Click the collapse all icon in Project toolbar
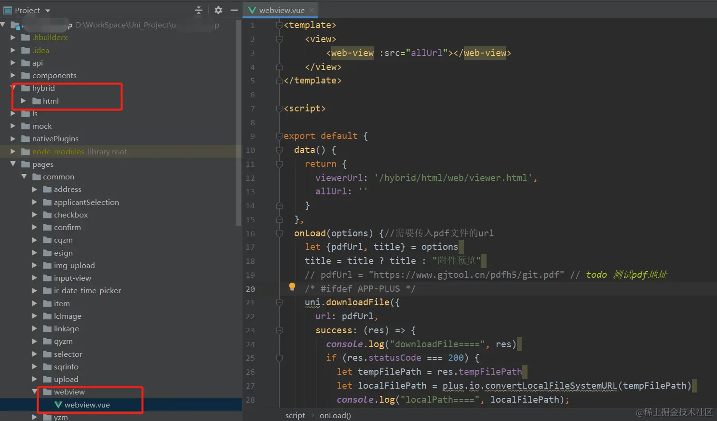This screenshot has width=717, height=421. 199,10
